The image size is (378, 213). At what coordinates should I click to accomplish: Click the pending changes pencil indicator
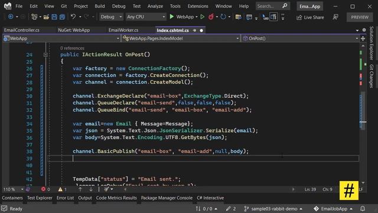pyautogui.click(x=231, y=209)
